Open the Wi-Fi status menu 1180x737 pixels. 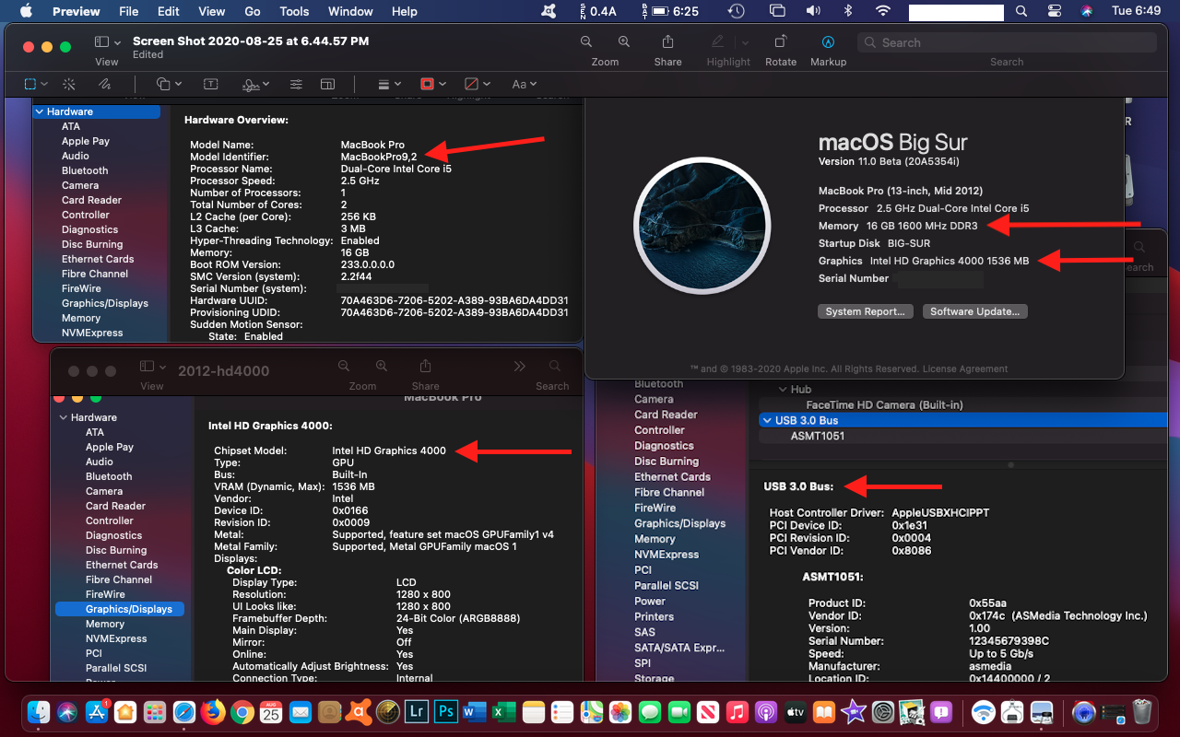pos(883,11)
